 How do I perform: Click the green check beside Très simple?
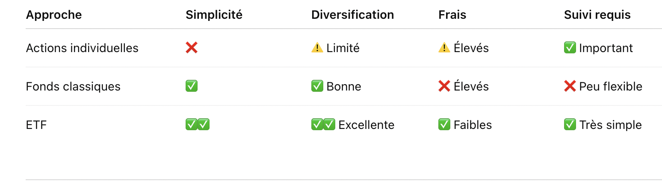click(x=570, y=125)
